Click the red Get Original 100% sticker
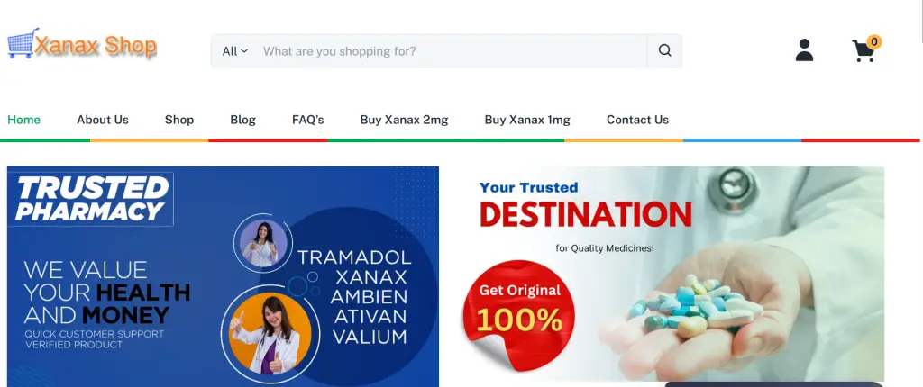This screenshot has height=387, width=923. coord(518,315)
